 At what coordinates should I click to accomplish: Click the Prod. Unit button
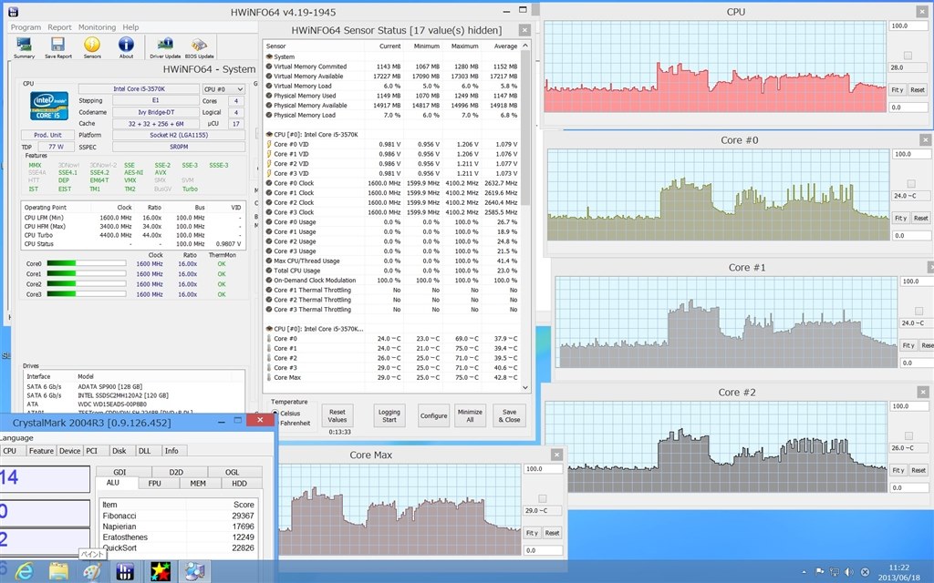point(47,135)
